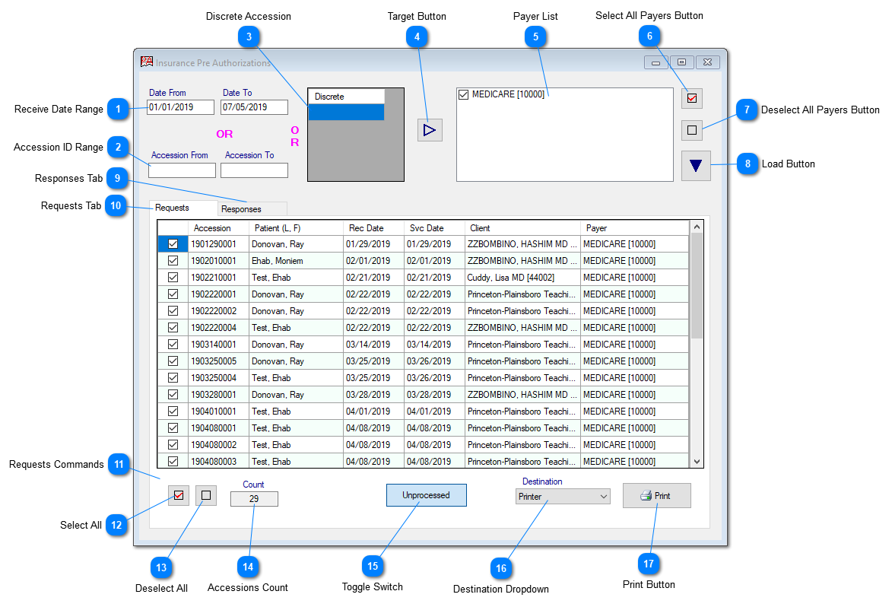Click the Target arrow button beside the Discrete list
This screenshot has height=607, width=892.
tap(429, 129)
